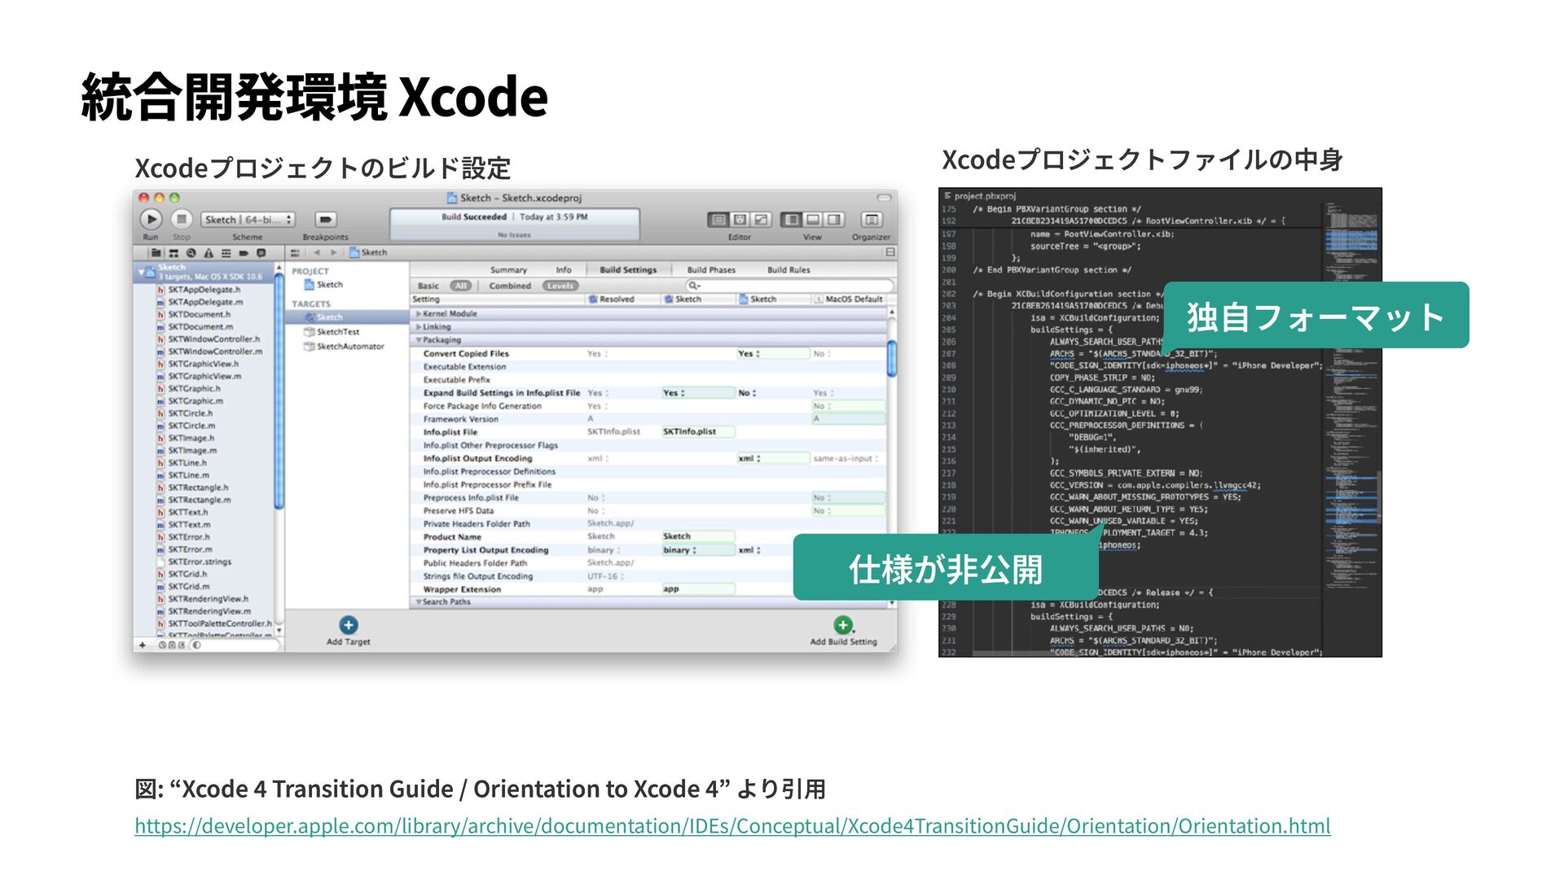Show the Search navigator icon
Image resolution: width=1564 pixels, height=879 pixels.
pyautogui.click(x=191, y=253)
